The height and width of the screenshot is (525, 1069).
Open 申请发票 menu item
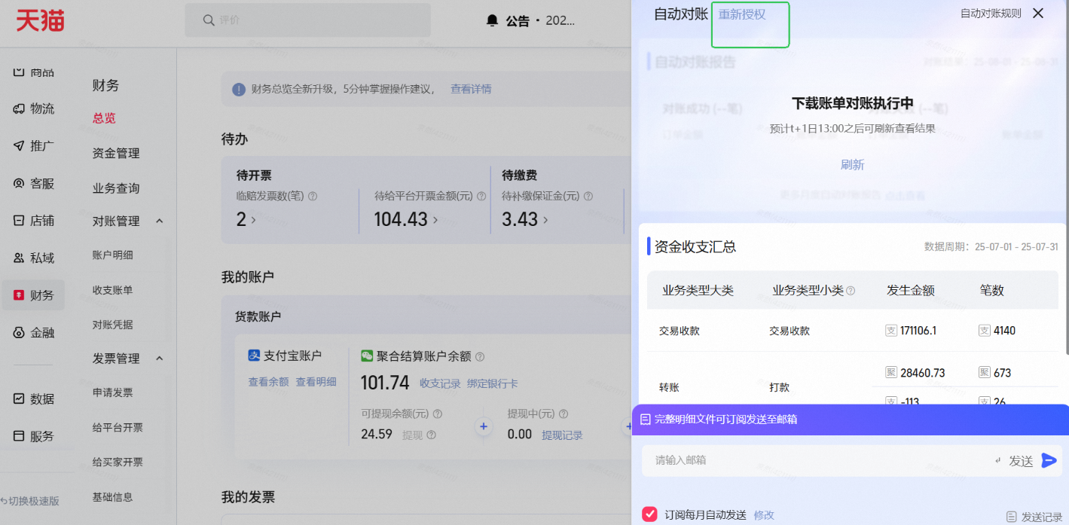[x=112, y=392]
